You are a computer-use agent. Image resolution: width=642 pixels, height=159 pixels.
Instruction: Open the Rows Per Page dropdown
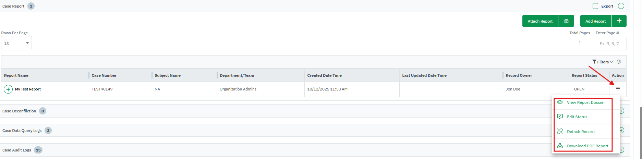click(x=16, y=43)
